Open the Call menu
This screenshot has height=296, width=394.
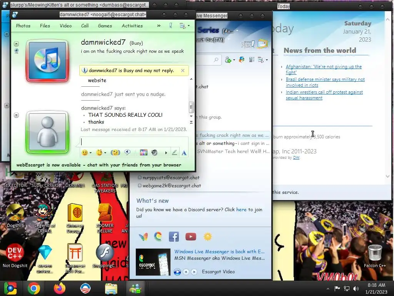[x=85, y=26]
